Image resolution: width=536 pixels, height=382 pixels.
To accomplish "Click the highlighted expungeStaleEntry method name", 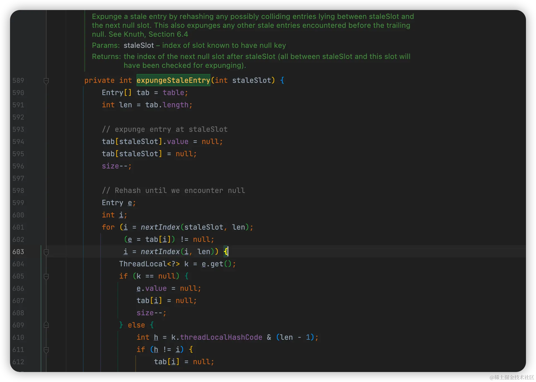I will tap(173, 80).
